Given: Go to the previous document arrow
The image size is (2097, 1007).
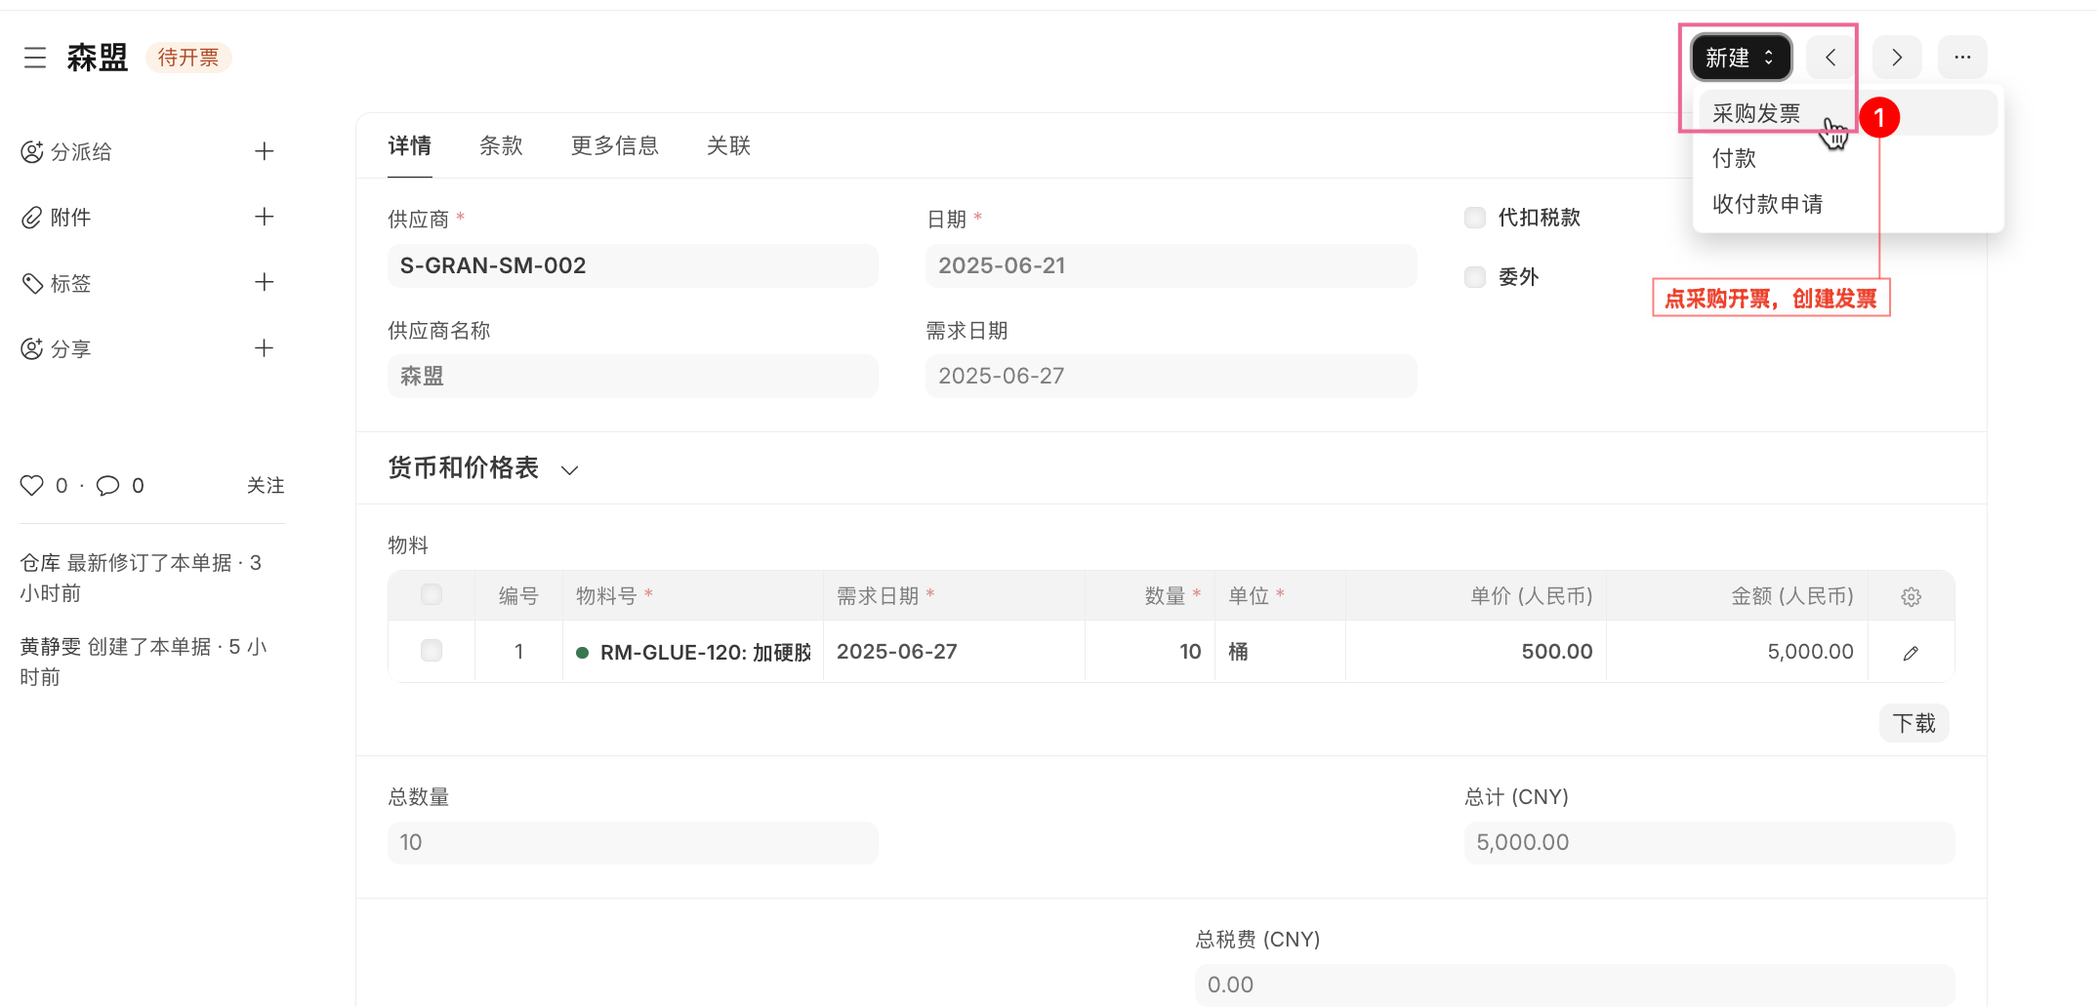Looking at the screenshot, I should 1830,58.
